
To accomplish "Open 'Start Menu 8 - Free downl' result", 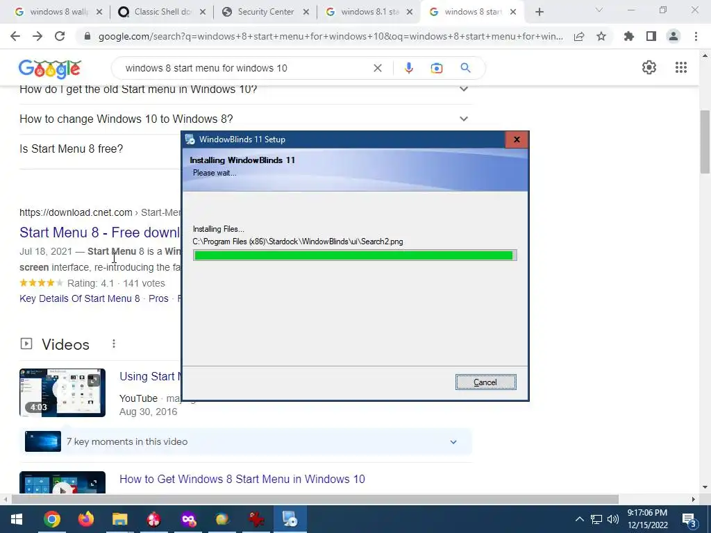I will click(100, 232).
